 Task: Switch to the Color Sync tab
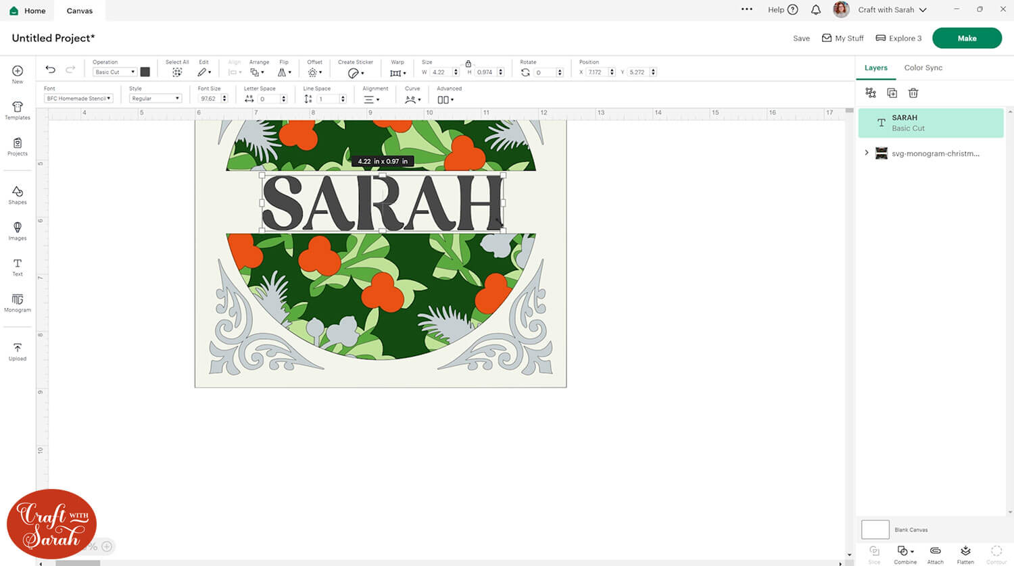923,68
